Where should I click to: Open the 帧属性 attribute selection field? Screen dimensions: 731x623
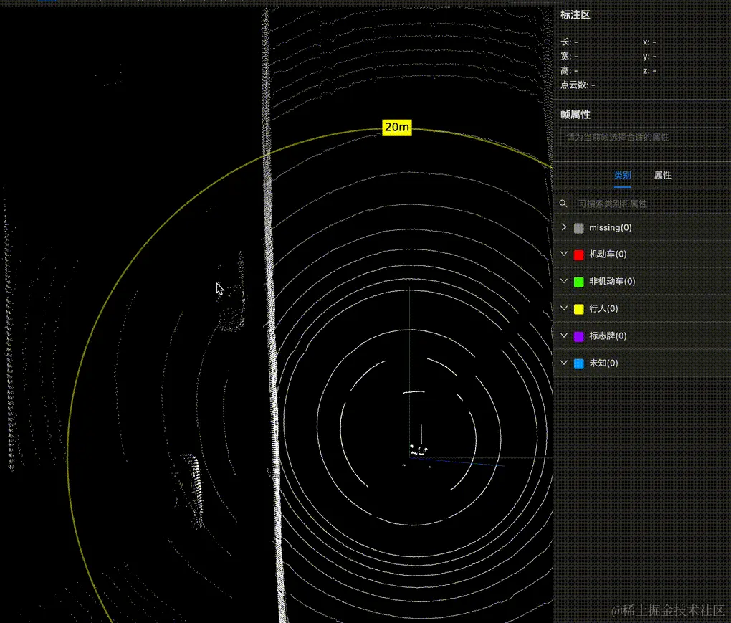tap(642, 137)
